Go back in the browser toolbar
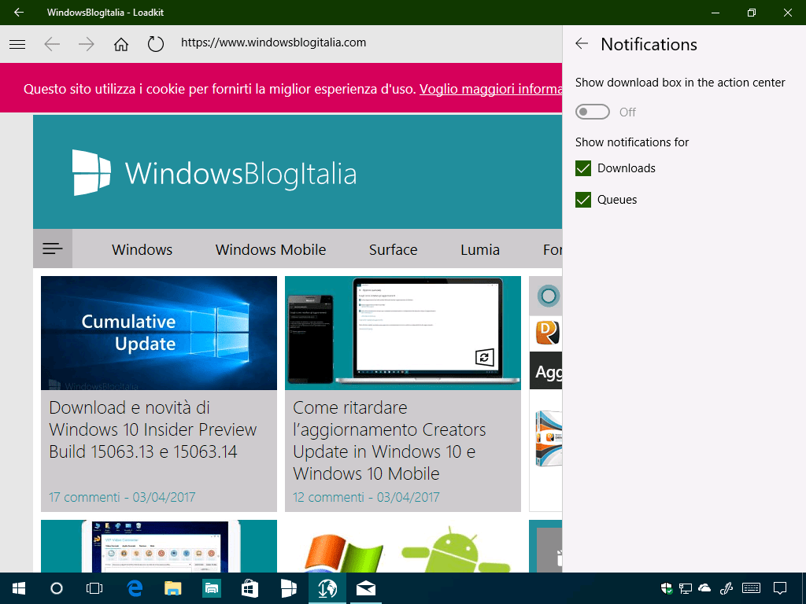This screenshot has width=806, height=604. (52, 44)
